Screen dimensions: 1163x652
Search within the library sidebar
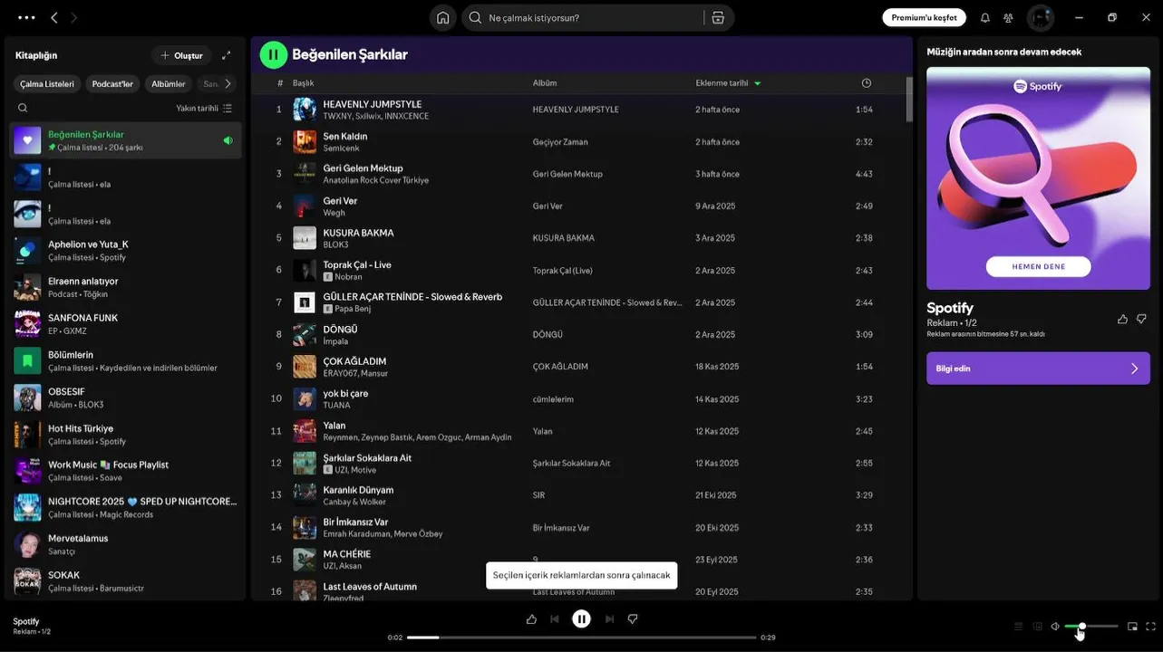click(x=23, y=108)
